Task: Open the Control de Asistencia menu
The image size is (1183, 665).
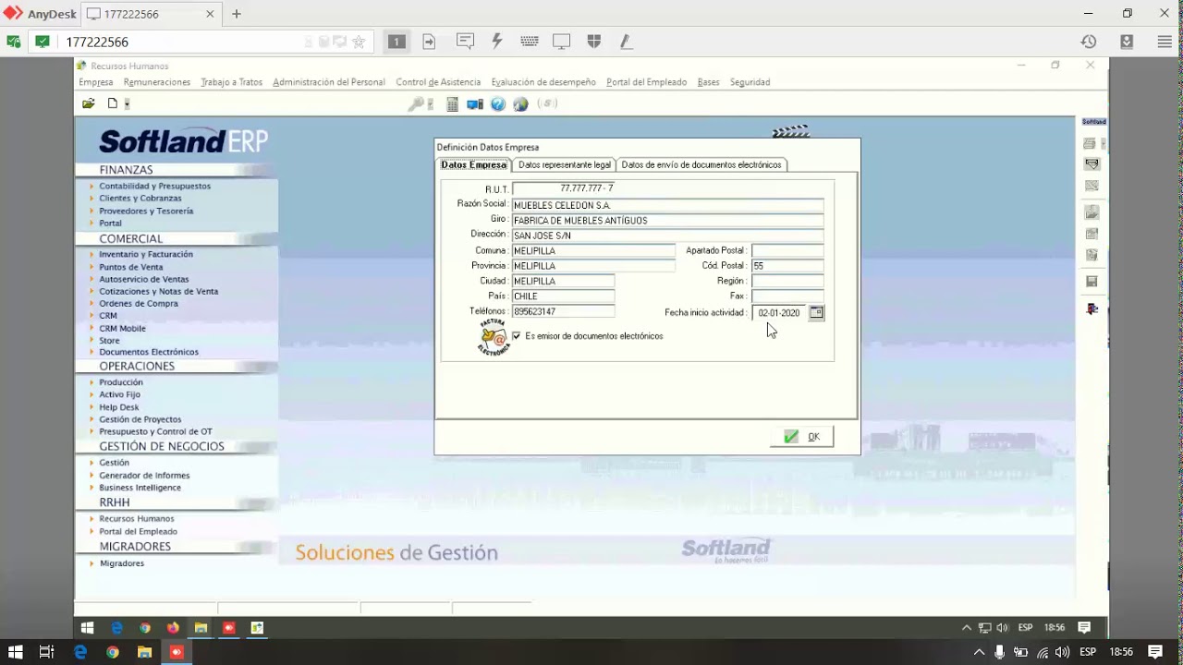Action: coord(438,82)
